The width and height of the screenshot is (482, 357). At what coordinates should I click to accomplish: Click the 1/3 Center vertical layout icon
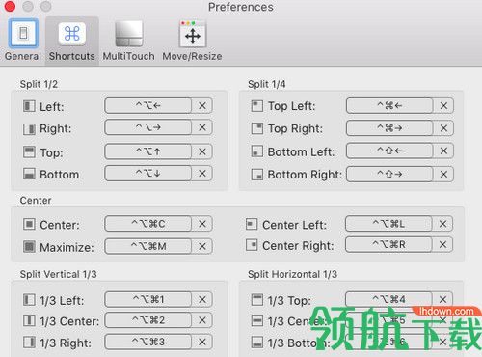pos(29,320)
